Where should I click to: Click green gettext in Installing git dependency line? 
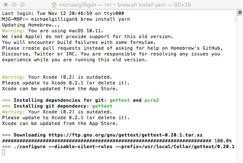102,106
